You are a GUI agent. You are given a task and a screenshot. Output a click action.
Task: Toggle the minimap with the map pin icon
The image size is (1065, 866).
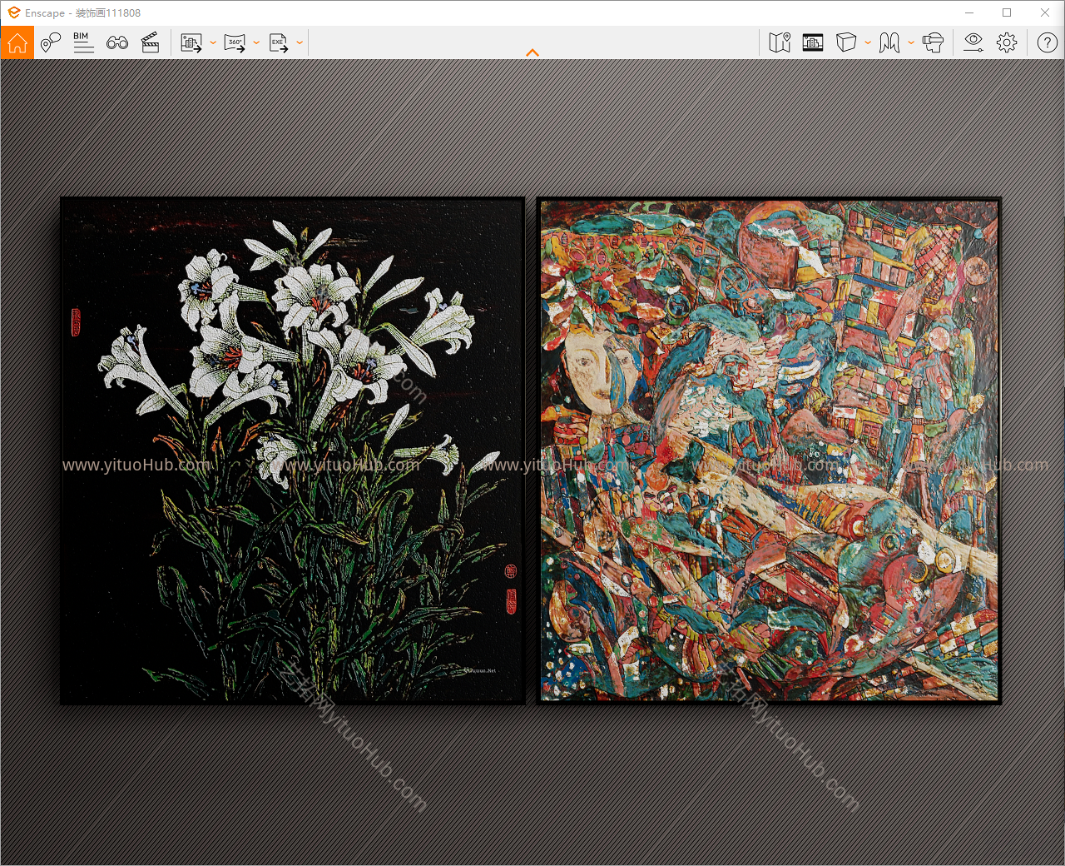point(780,42)
